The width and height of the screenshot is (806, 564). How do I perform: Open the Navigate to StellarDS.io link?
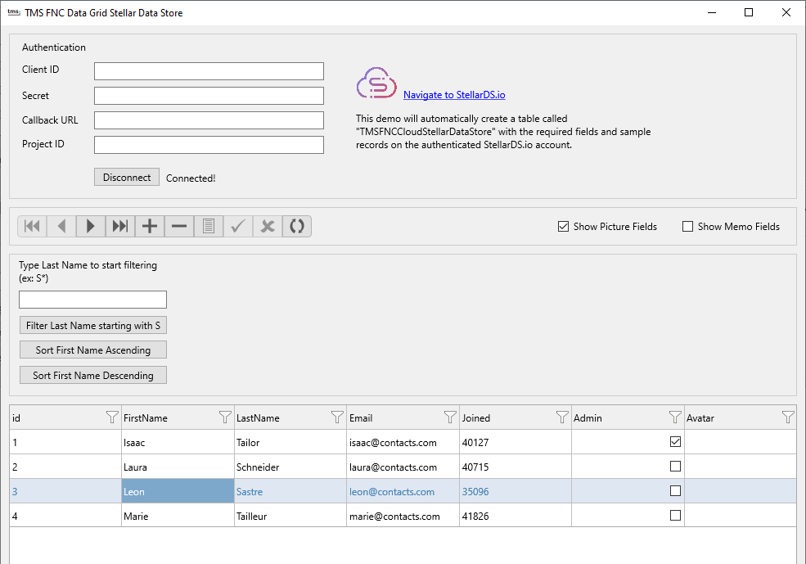point(454,95)
